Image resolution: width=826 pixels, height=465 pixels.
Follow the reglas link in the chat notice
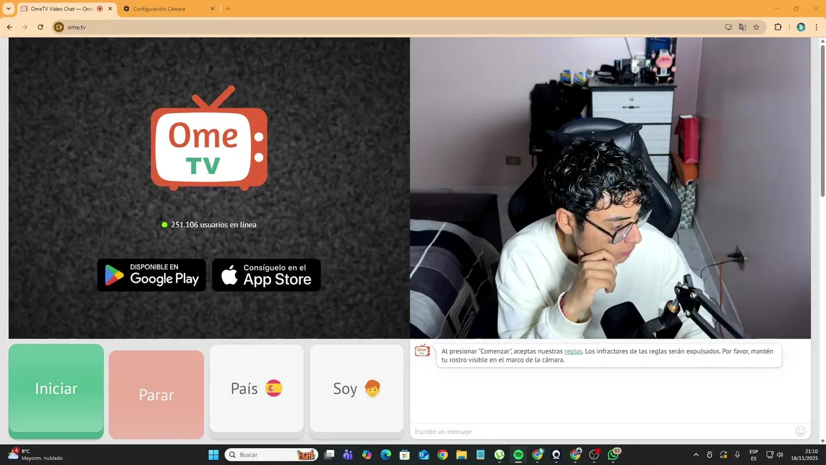(x=573, y=351)
